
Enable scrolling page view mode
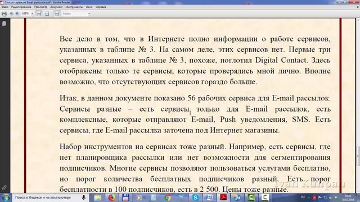coord(39,13)
